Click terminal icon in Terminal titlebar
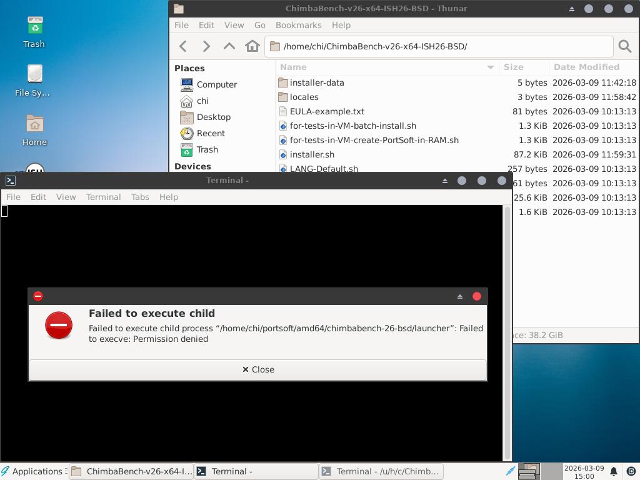Image resolution: width=640 pixels, height=480 pixels. coord(11,181)
